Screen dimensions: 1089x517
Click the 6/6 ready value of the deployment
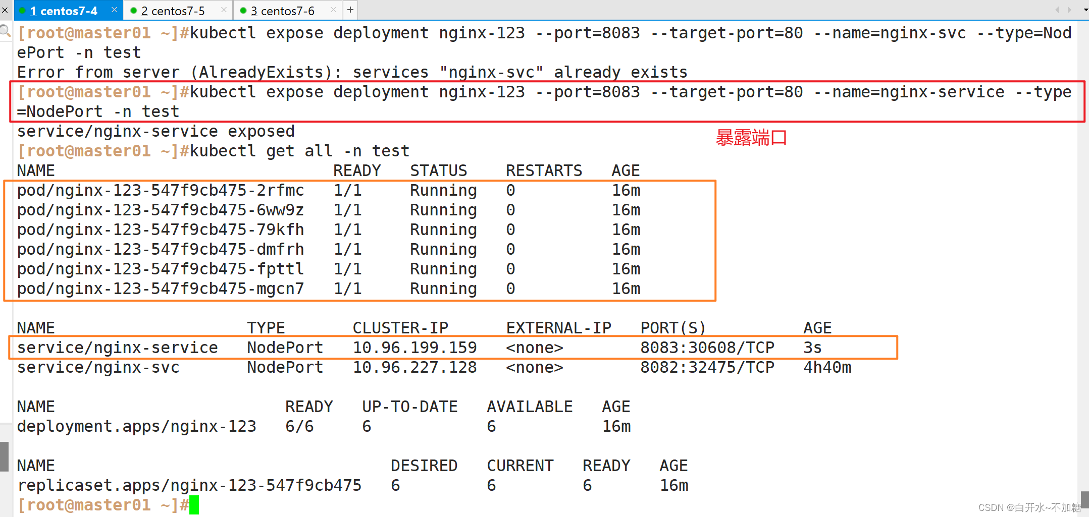coord(299,426)
